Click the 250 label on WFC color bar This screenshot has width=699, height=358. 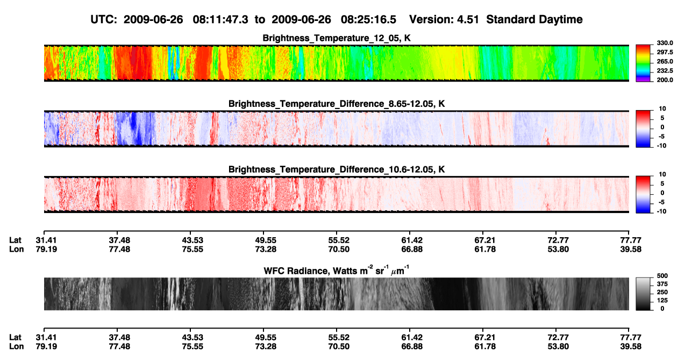pyautogui.click(x=661, y=292)
